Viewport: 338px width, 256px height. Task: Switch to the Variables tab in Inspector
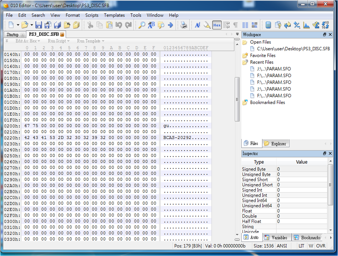click(x=277, y=237)
